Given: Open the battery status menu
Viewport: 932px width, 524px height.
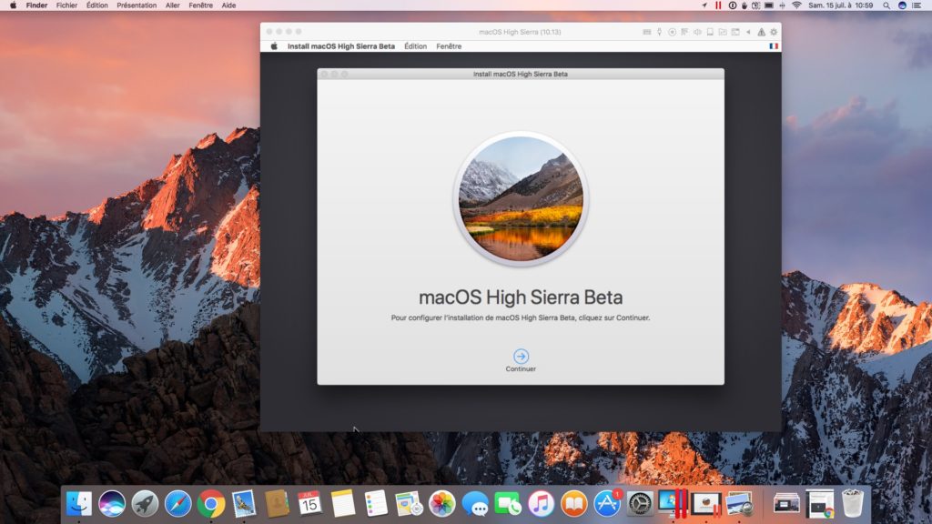Looking at the screenshot, I should click(768, 5).
